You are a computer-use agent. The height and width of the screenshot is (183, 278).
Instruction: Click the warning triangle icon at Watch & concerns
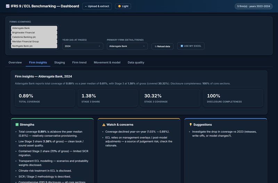(x=104, y=125)
